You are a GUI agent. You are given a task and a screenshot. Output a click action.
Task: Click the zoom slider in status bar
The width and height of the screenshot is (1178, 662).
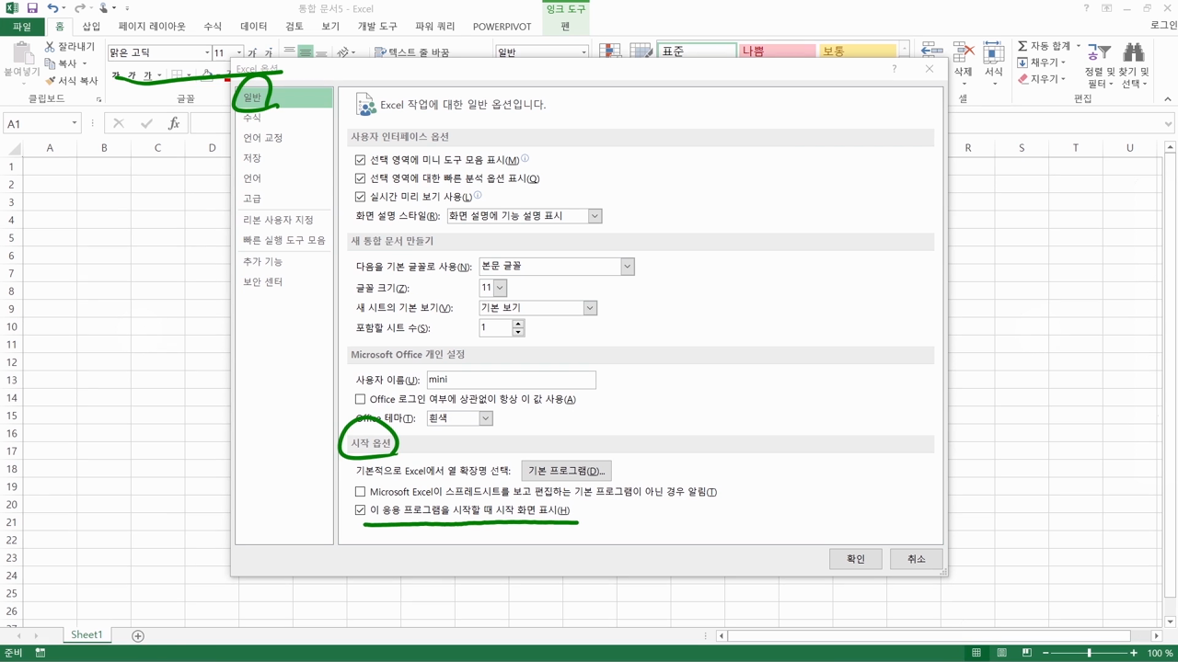click(x=1090, y=653)
